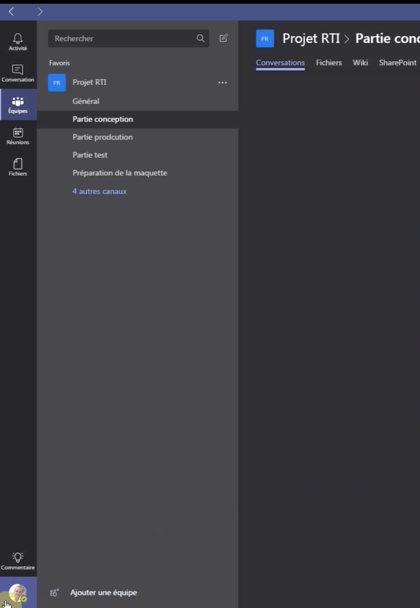
Task: Switch to the Wiki tab
Action: 360,63
